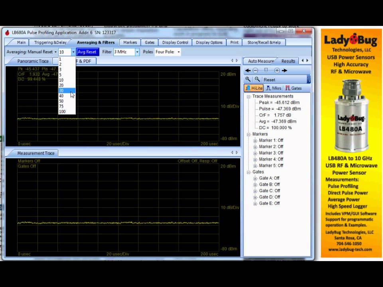Select 1 in the averaging list
The width and height of the screenshot is (383, 287).
pos(67,59)
